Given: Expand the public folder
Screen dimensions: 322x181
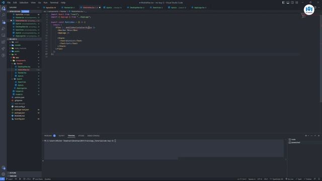Looking at the screenshot, I should click(x=17, y=51).
